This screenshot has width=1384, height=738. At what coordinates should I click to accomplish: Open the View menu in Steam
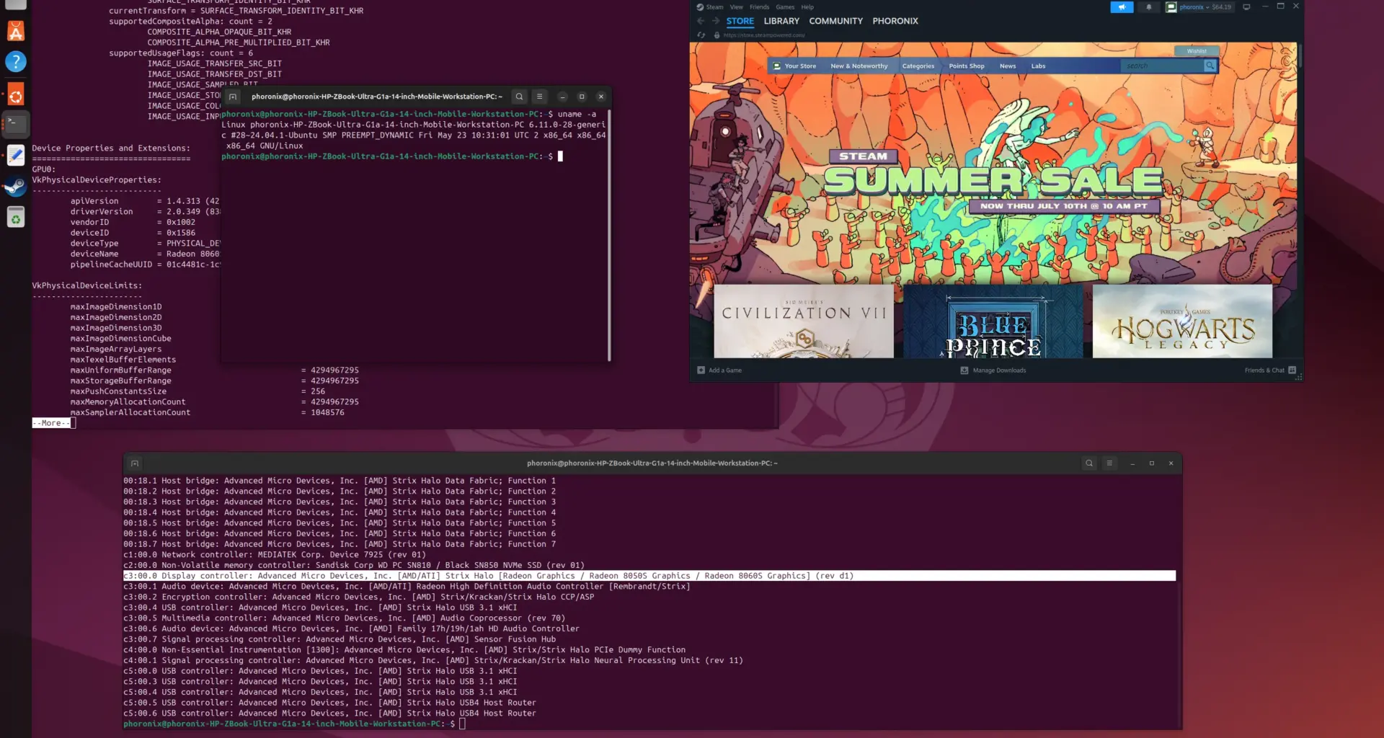tap(736, 7)
